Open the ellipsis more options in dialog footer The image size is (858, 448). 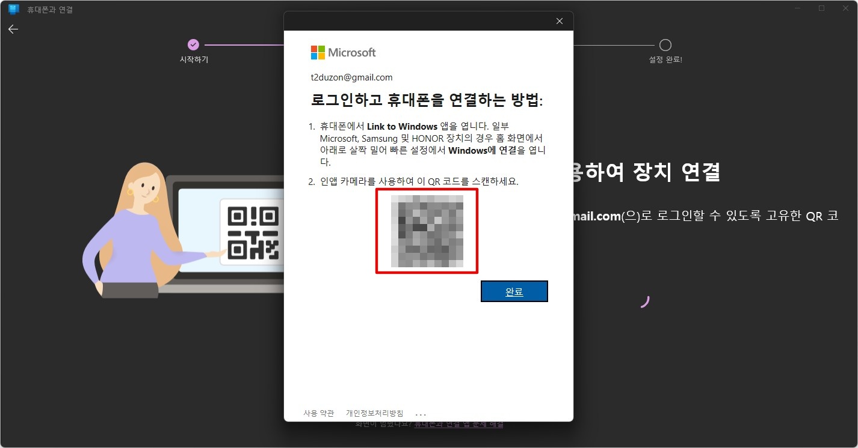[421, 414]
